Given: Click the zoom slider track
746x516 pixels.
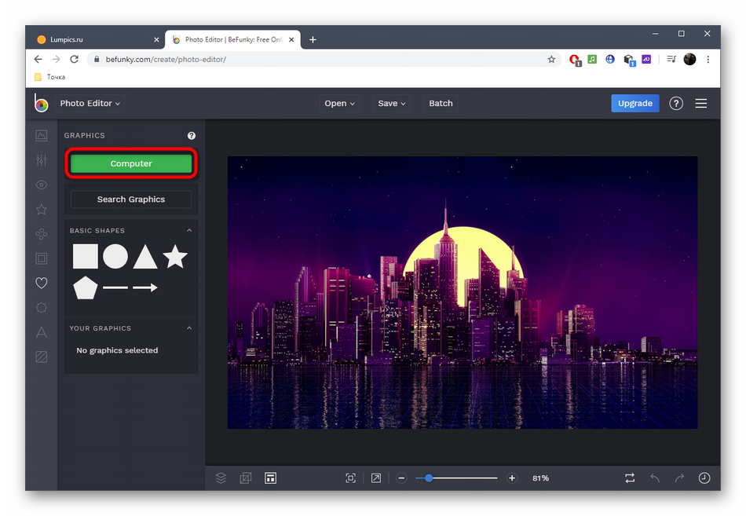Looking at the screenshot, I should (x=463, y=478).
